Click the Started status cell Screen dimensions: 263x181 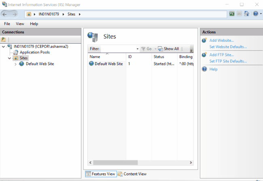pyautogui.click(x=164, y=64)
